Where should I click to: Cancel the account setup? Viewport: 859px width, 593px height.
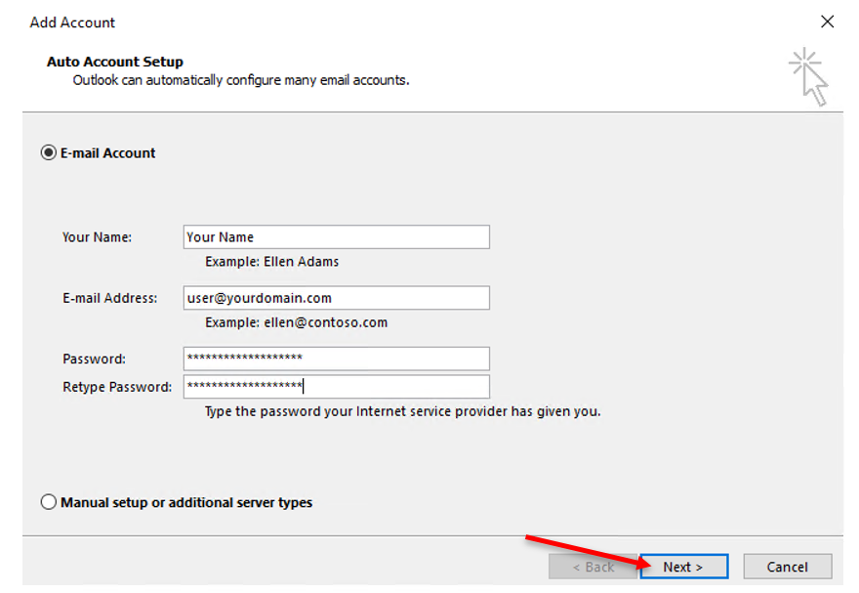[787, 567]
